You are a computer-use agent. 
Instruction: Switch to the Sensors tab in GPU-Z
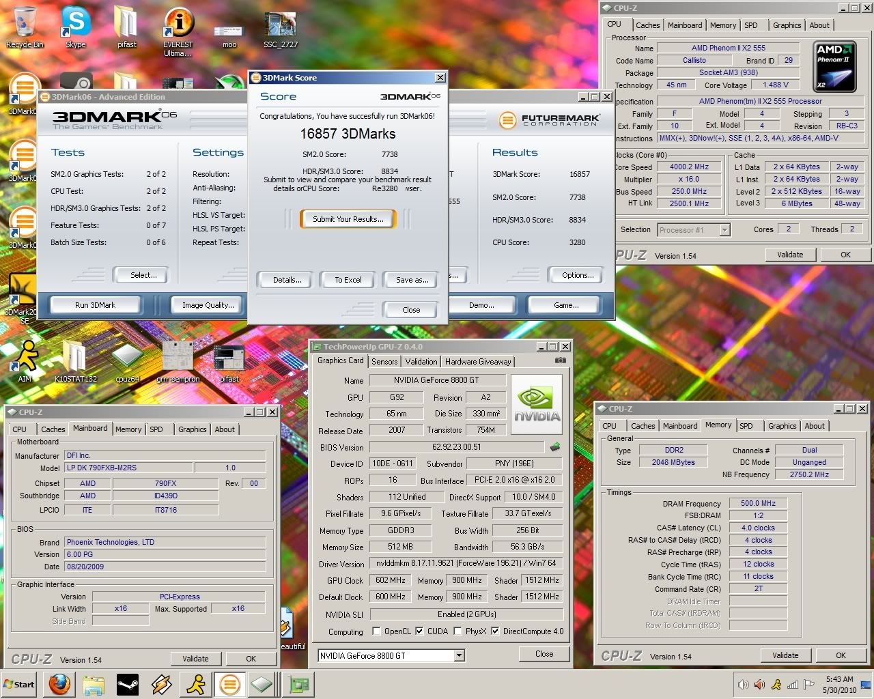pyautogui.click(x=384, y=362)
